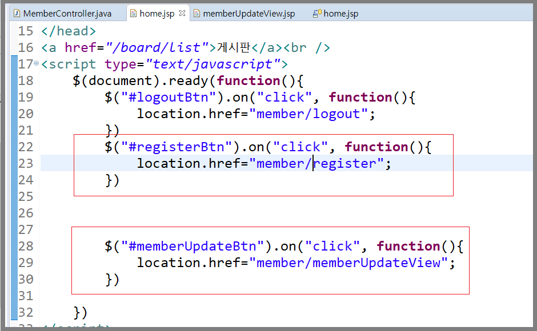This screenshot has height=331, width=537.
Task: Click the JSP file icon on memberUpdateView.jsp tab
Action: [197, 13]
